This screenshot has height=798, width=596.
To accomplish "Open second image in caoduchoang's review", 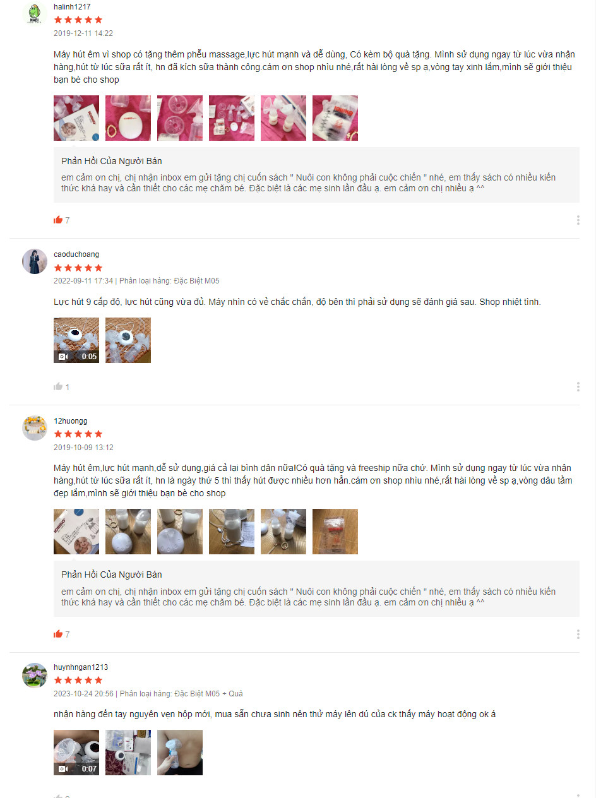I will [x=128, y=340].
